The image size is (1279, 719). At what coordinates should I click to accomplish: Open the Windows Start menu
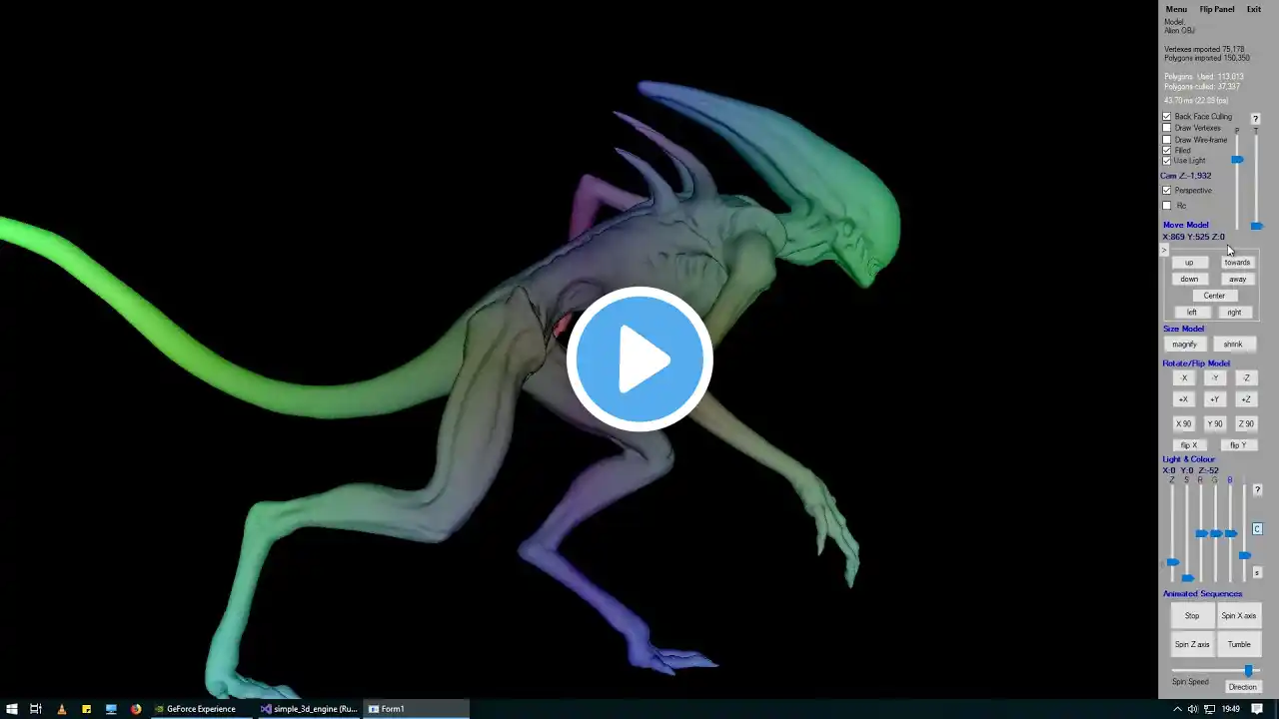tap(12, 709)
